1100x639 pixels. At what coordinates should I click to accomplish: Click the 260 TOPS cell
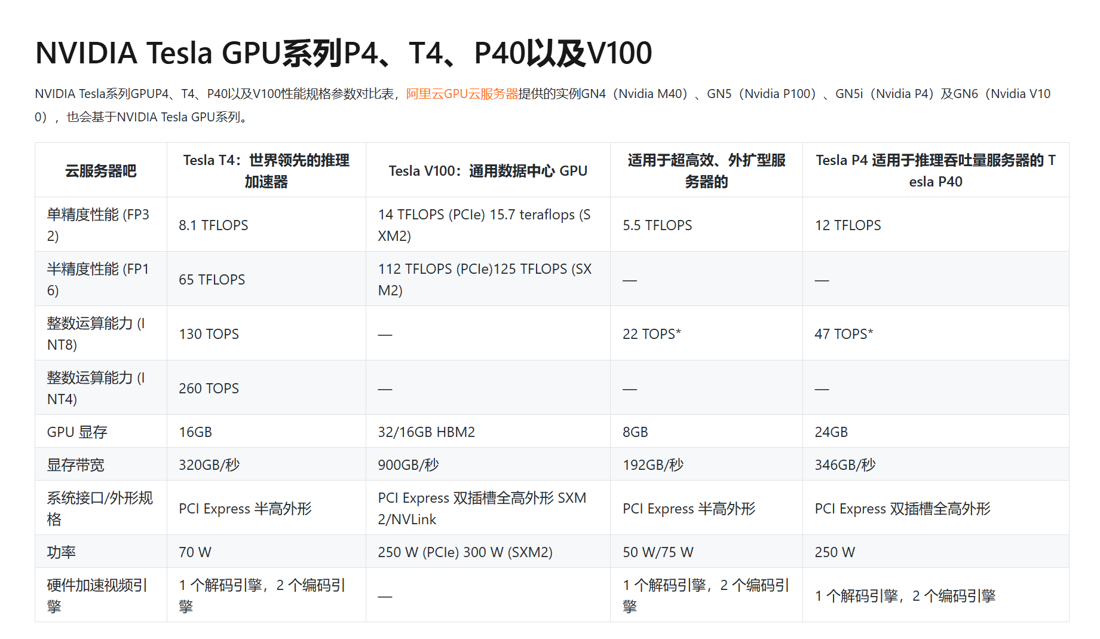pyautogui.click(x=266, y=389)
